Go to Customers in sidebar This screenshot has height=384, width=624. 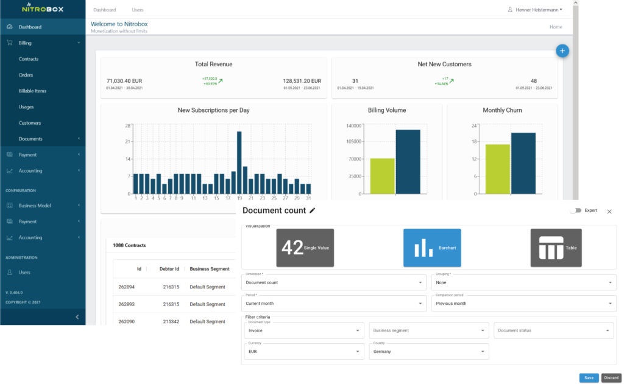30,123
